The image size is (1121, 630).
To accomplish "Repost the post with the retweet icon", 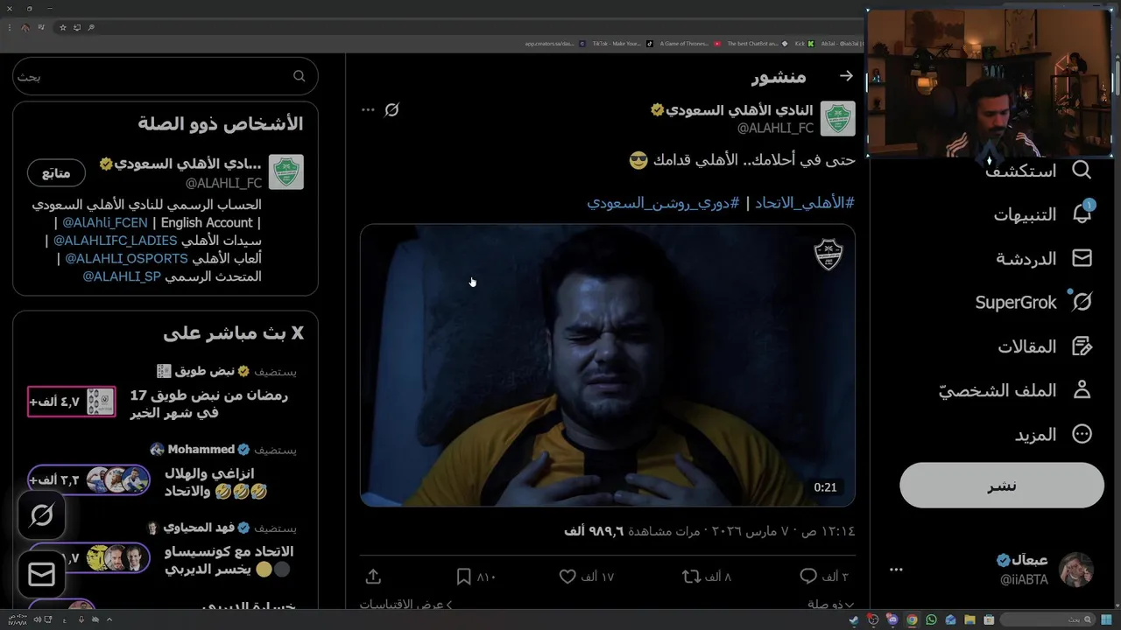I will click(x=691, y=577).
